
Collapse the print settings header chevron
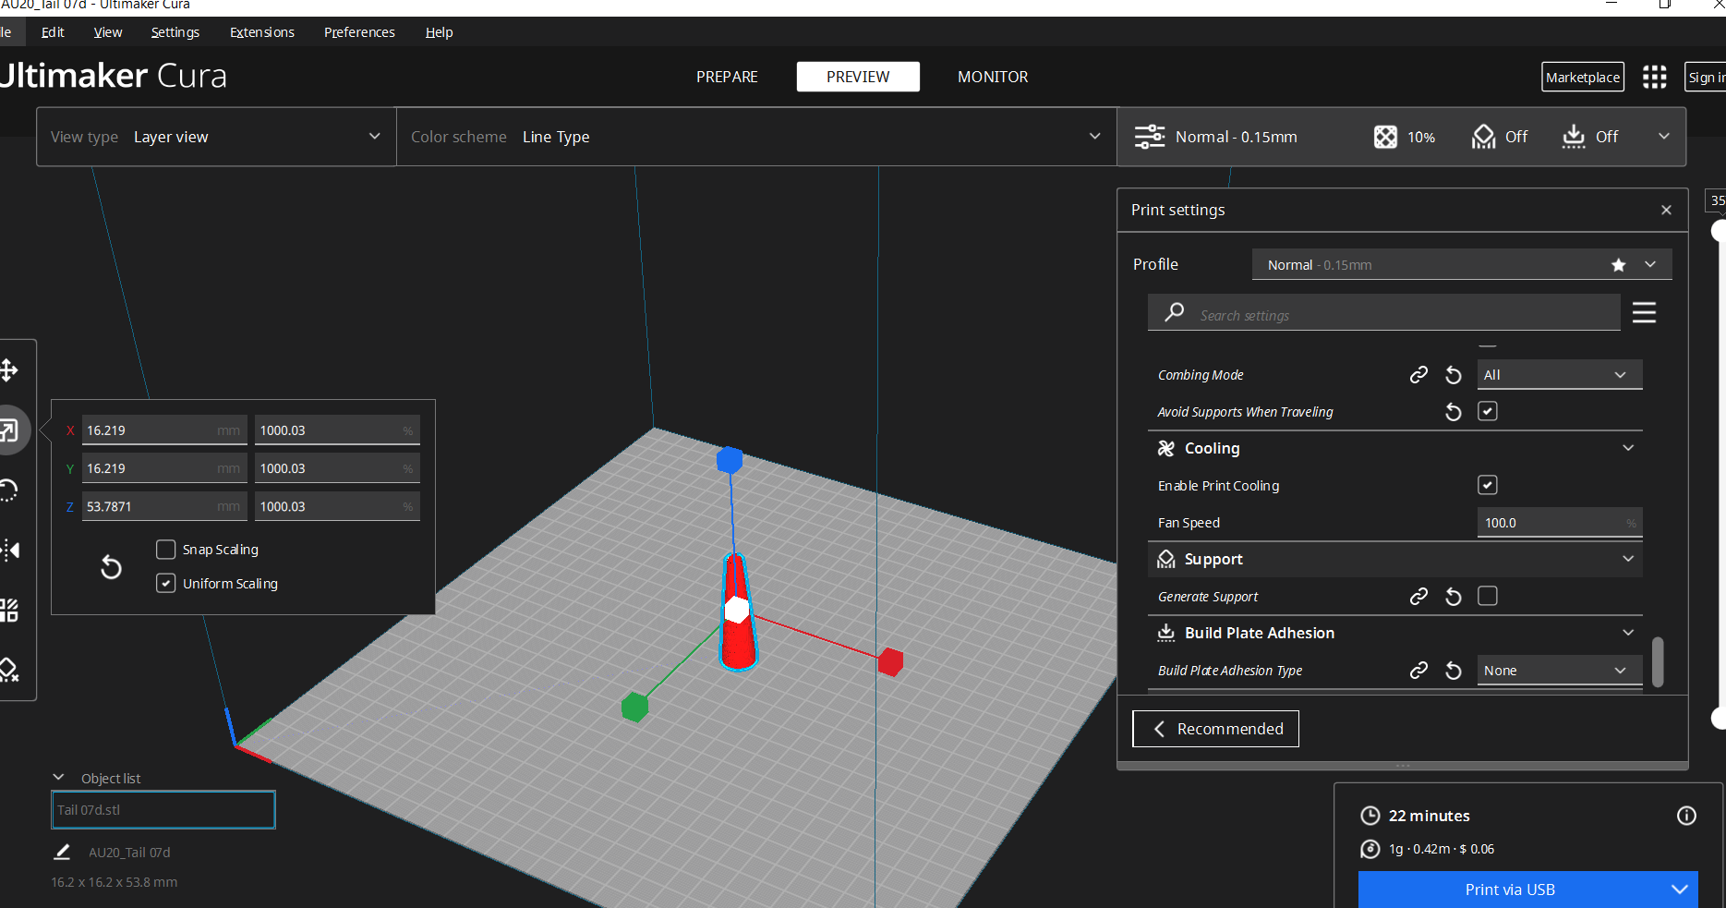(1663, 137)
